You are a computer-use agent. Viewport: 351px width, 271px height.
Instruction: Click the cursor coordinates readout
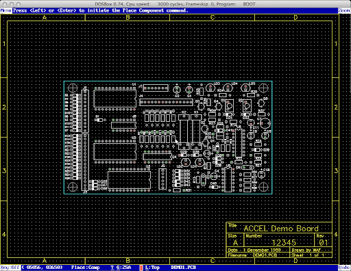click(x=43, y=268)
